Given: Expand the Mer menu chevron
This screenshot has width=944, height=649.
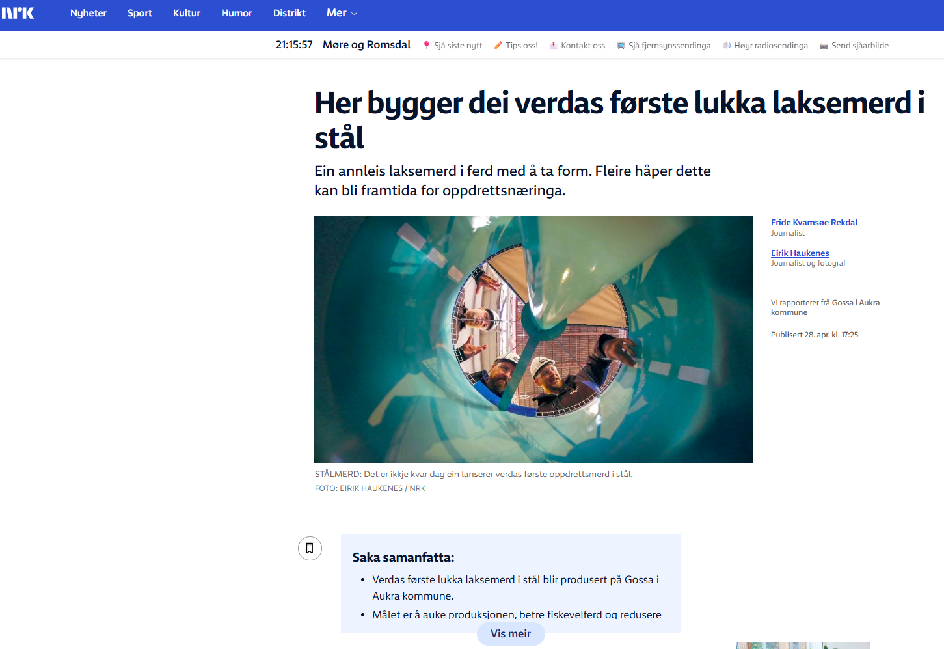Looking at the screenshot, I should click(355, 14).
